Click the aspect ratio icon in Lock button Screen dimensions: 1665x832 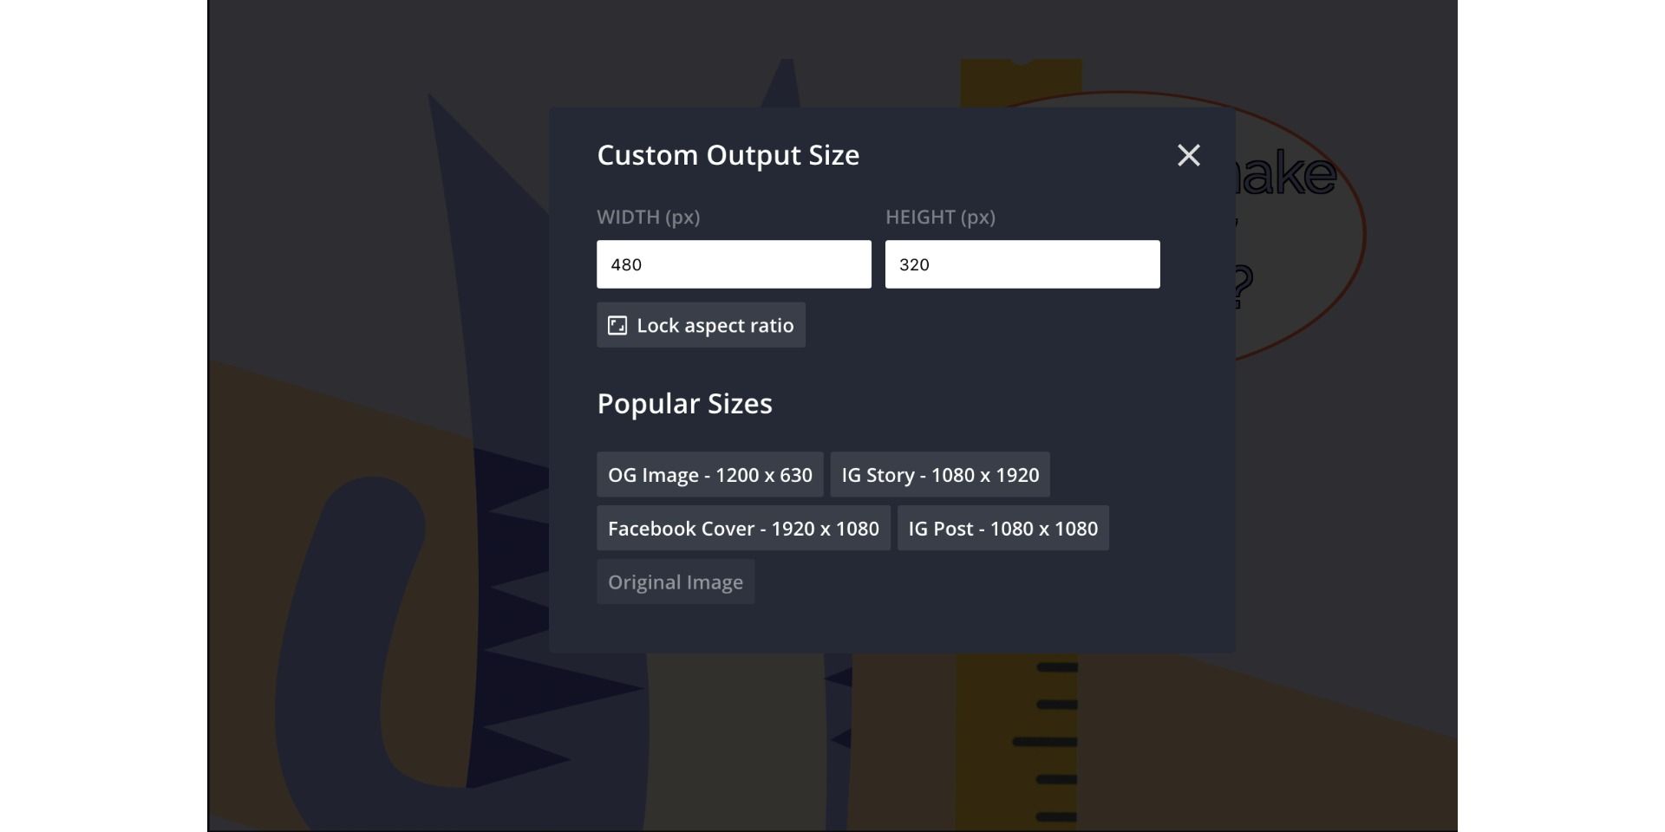pos(617,326)
